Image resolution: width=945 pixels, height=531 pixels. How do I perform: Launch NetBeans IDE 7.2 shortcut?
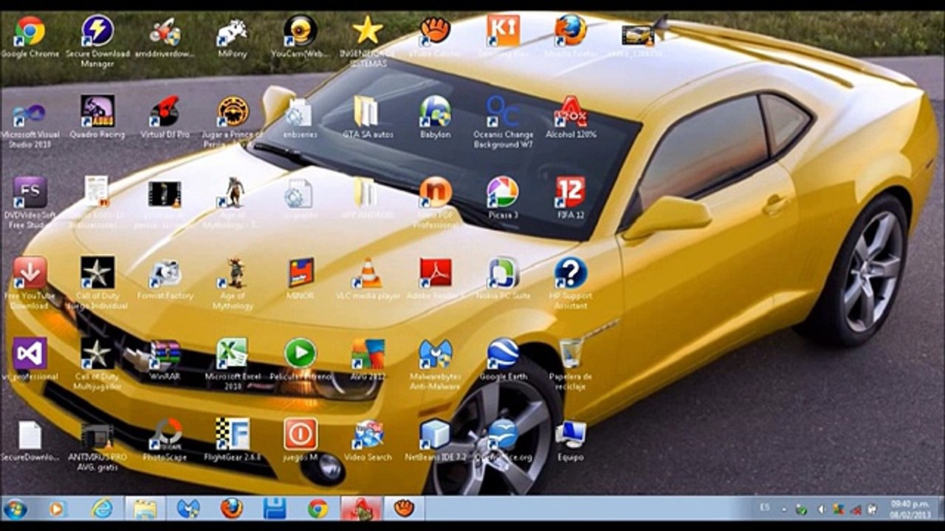[436, 434]
